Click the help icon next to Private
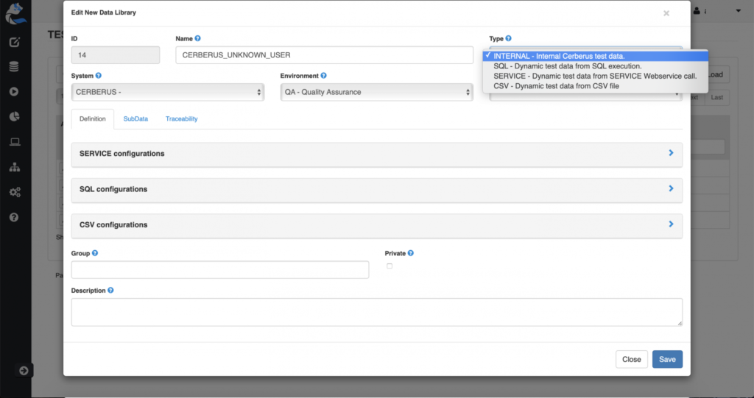Image resolution: width=754 pixels, height=398 pixels. 411,253
